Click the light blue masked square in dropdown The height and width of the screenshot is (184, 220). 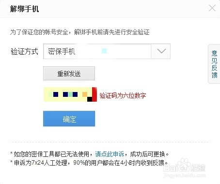(104, 51)
